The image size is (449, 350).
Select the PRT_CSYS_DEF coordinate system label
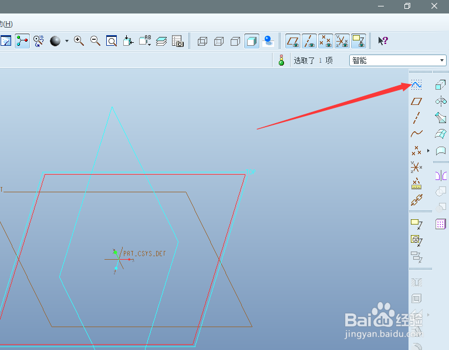coord(144,254)
